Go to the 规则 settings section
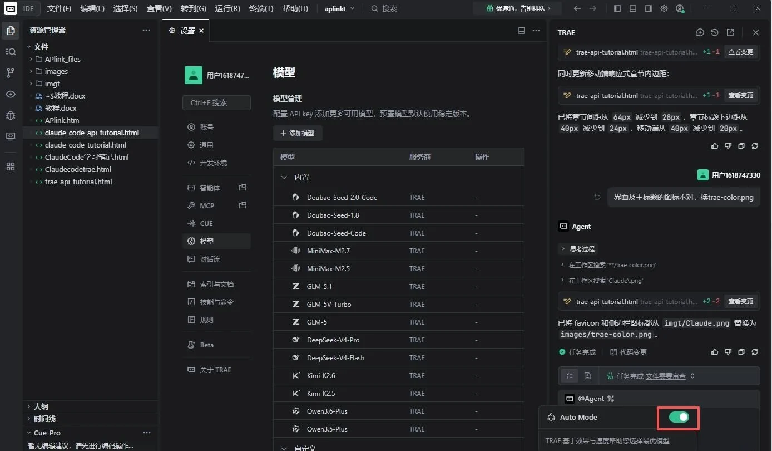The width and height of the screenshot is (772, 451). pyautogui.click(x=216, y=320)
